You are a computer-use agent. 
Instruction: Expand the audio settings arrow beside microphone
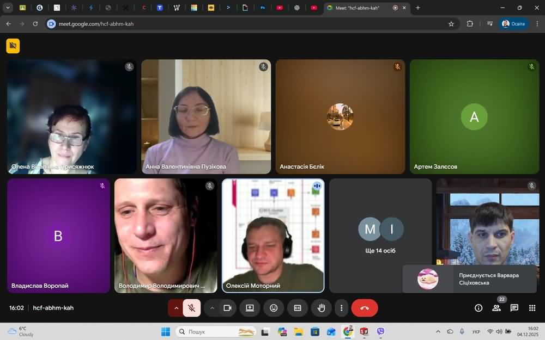click(176, 308)
